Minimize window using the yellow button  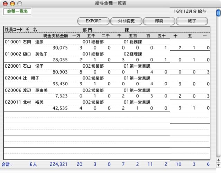(x=11, y=3)
